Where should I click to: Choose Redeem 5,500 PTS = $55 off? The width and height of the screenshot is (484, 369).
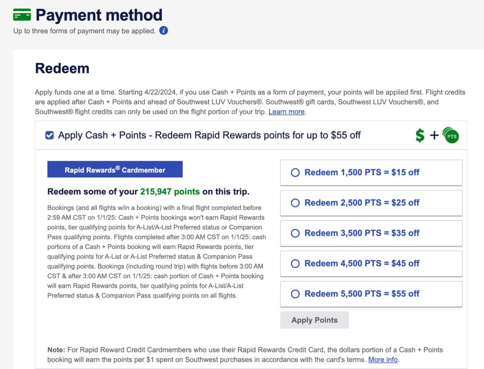click(295, 294)
